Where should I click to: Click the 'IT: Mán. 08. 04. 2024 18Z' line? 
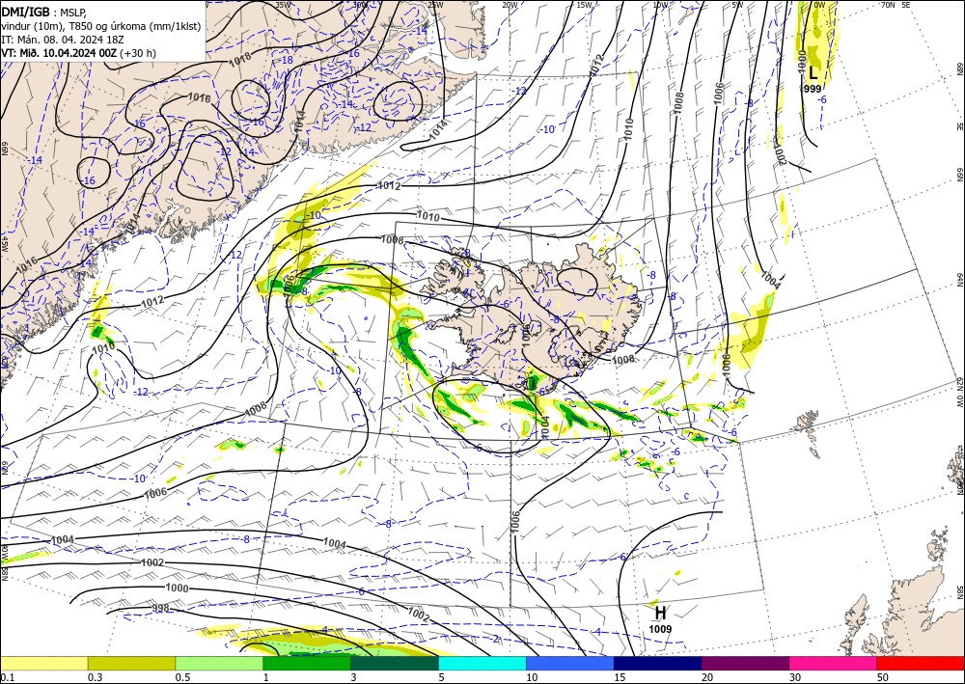62,40
